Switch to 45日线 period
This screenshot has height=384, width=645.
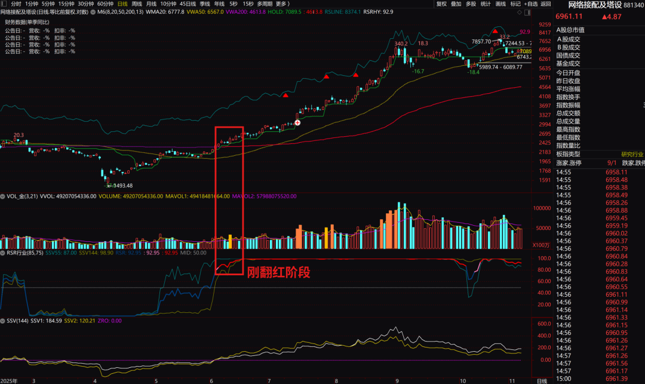click(x=188, y=4)
